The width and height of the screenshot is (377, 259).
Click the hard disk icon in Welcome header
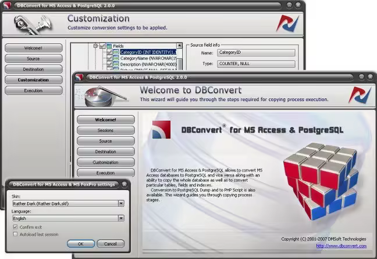97,96
